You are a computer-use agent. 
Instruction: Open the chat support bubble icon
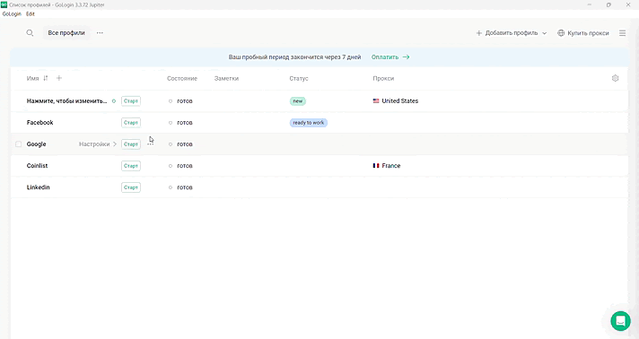tap(621, 321)
